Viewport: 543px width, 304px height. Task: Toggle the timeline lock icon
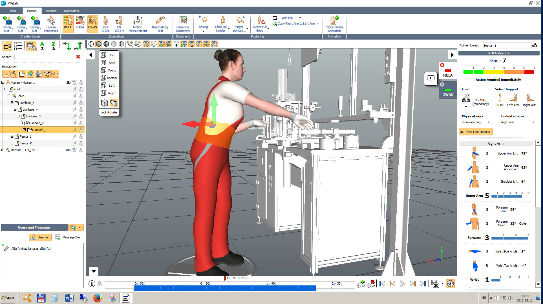(100, 284)
